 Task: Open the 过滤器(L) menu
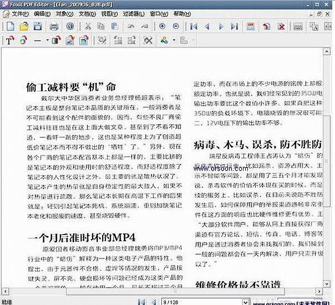pyautogui.click(x=134, y=14)
